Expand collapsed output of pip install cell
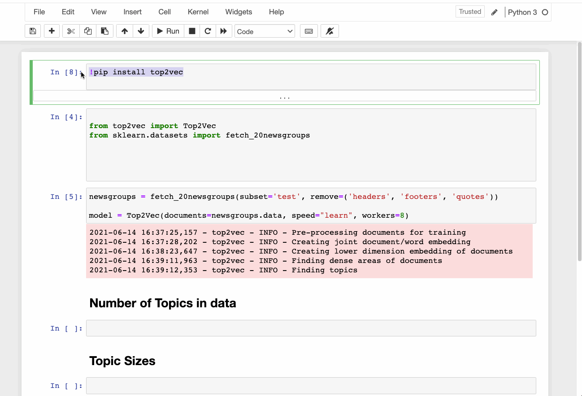This screenshot has width=582, height=396. coord(284,96)
